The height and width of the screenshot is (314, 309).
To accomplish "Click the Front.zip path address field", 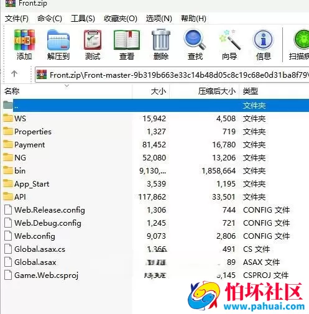I will [172, 75].
